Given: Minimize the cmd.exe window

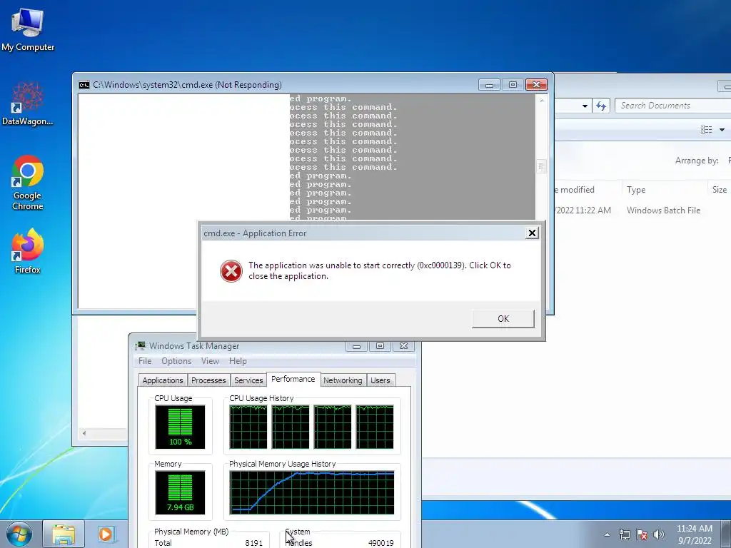Looking at the screenshot, I should (489, 85).
